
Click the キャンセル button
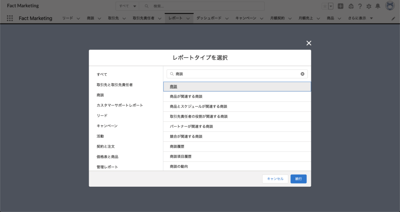[275, 179]
